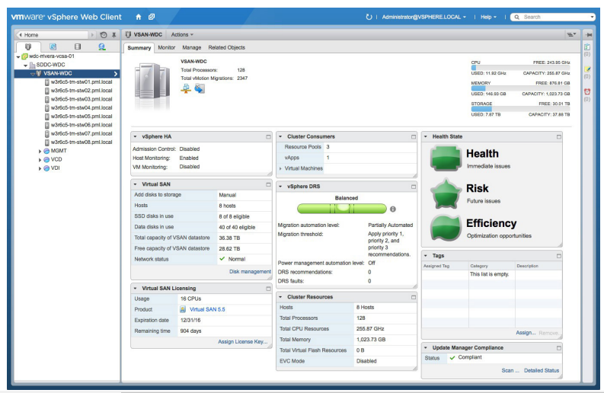Click the Assign tag link
This screenshot has height=393, width=604.
pyautogui.click(x=526, y=333)
